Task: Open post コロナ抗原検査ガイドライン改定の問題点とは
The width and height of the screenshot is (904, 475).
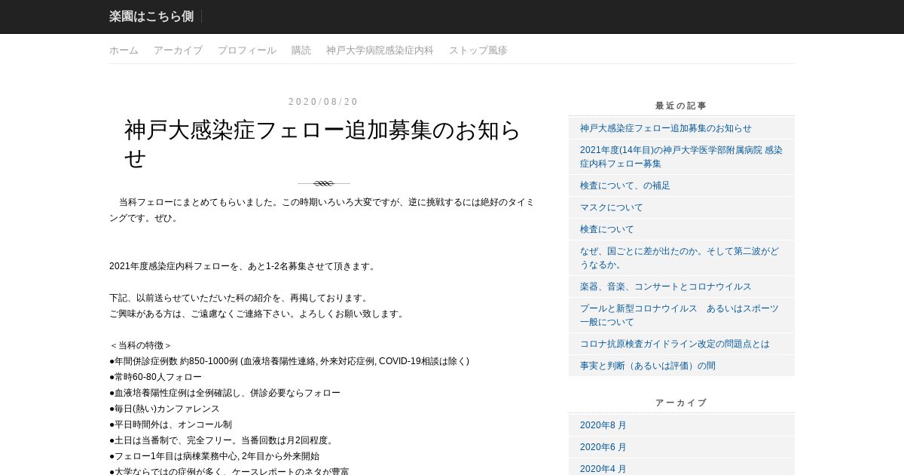Action: 675,344
